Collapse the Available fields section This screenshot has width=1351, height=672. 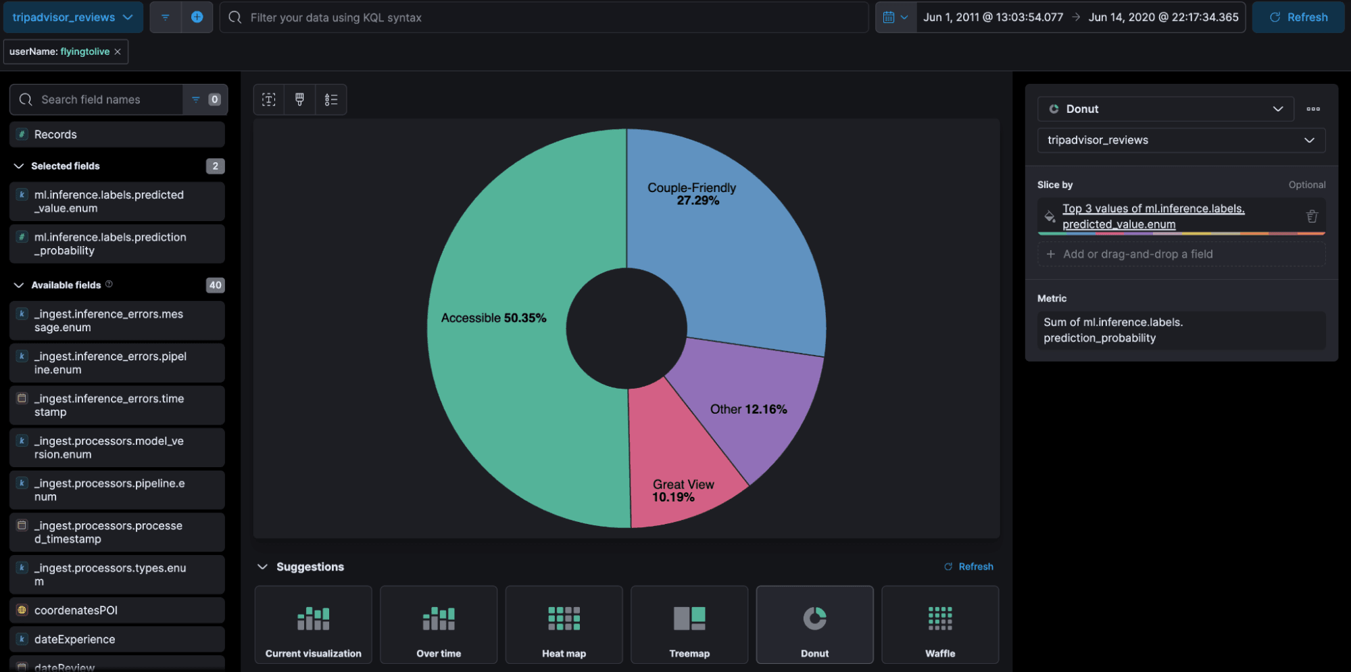[x=19, y=285]
